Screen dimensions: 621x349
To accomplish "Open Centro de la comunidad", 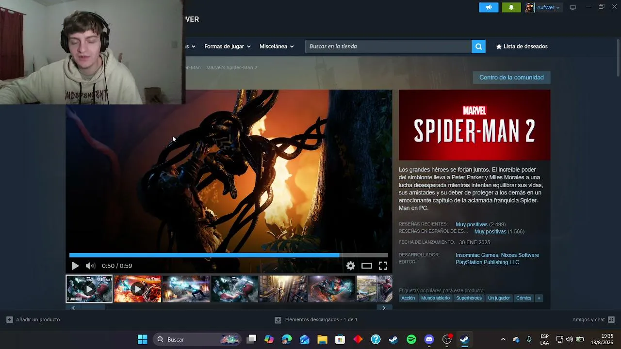I will 511,78.
